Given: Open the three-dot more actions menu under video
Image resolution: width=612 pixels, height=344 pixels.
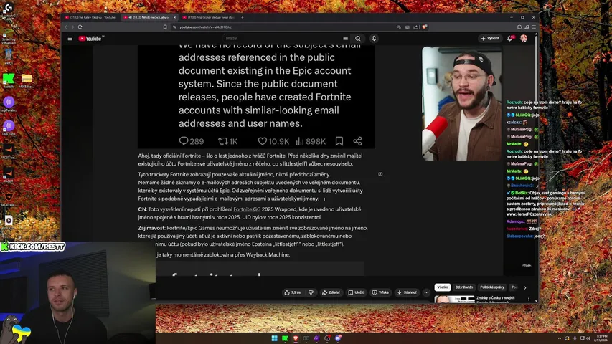Looking at the screenshot, I should (426, 292).
